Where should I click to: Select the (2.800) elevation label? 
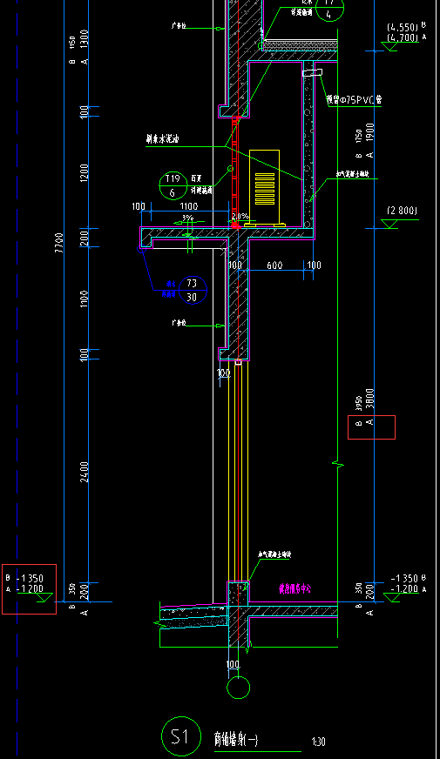click(402, 211)
